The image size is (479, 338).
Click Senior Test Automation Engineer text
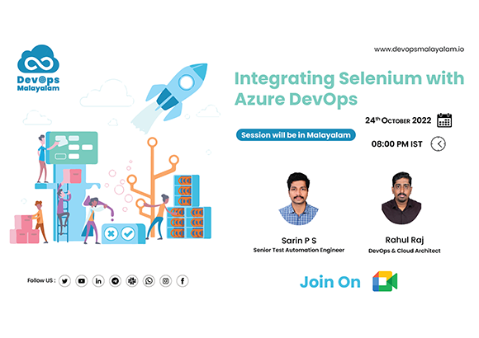tap(299, 250)
